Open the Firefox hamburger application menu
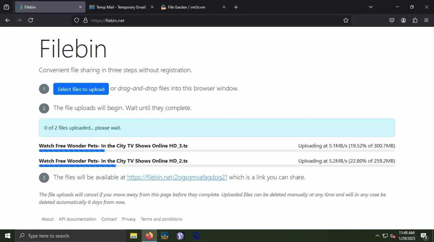This screenshot has height=242, width=434. click(x=426, y=20)
